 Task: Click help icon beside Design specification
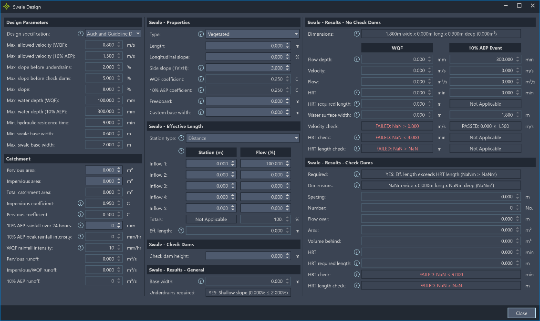coord(80,34)
